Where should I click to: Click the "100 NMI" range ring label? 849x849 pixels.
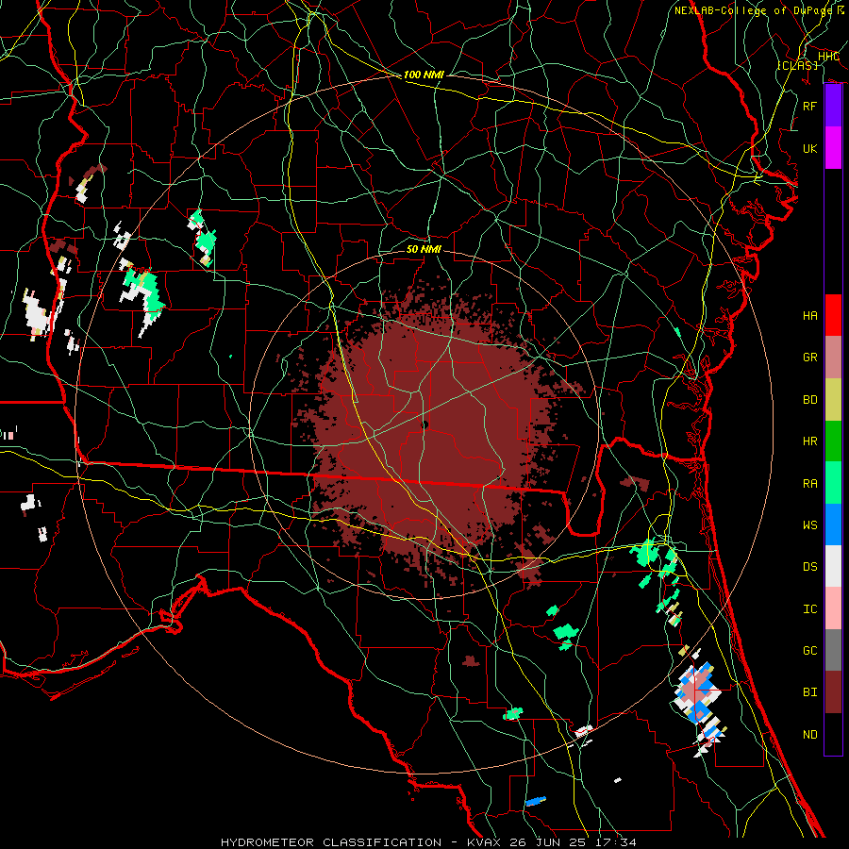tap(424, 75)
